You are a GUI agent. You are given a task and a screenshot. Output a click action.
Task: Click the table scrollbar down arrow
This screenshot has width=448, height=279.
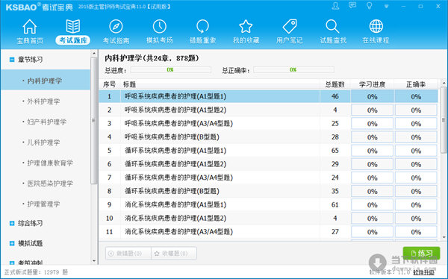click(x=444, y=236)
